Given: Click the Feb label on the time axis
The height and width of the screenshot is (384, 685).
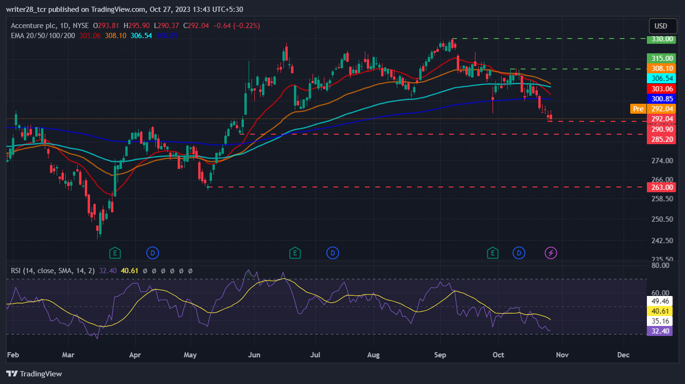Looking at the screenshot, I should (14, 354).
